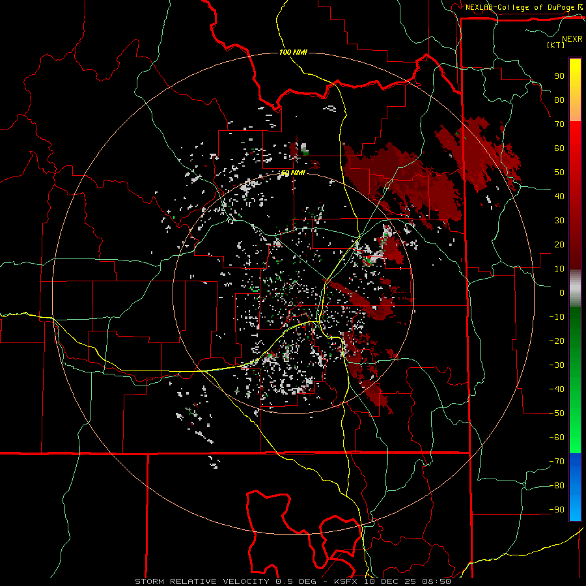Viewport: 586px width, 586px height.
Task: Click the "[KT]" units label
Action: 555,45
